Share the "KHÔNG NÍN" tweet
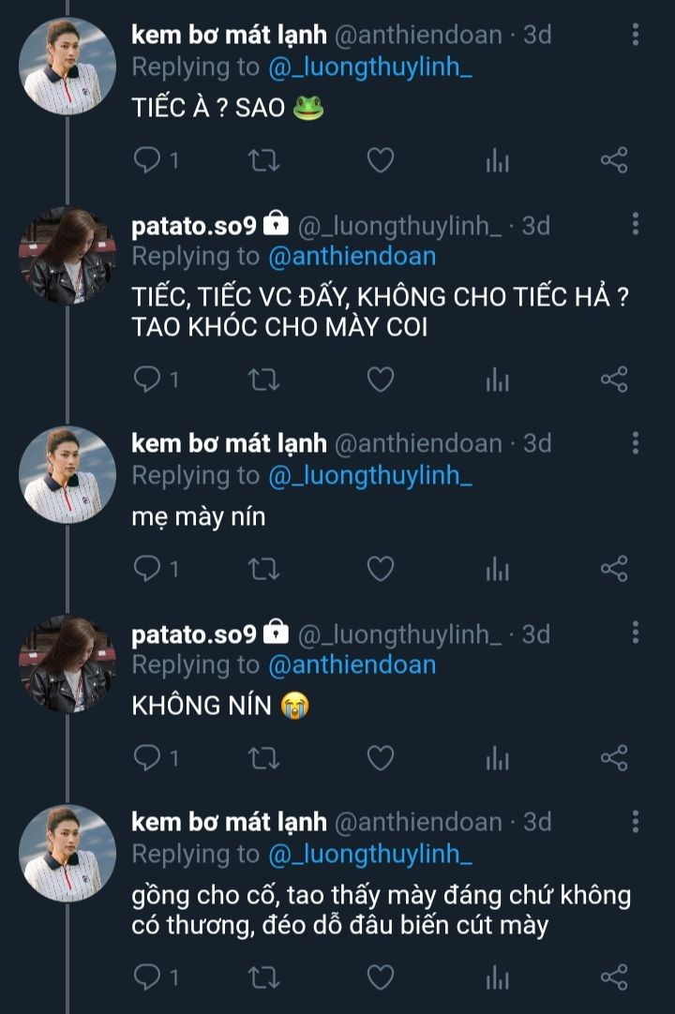Screen dimensions: 675x1014 click(x=614, y=757)
